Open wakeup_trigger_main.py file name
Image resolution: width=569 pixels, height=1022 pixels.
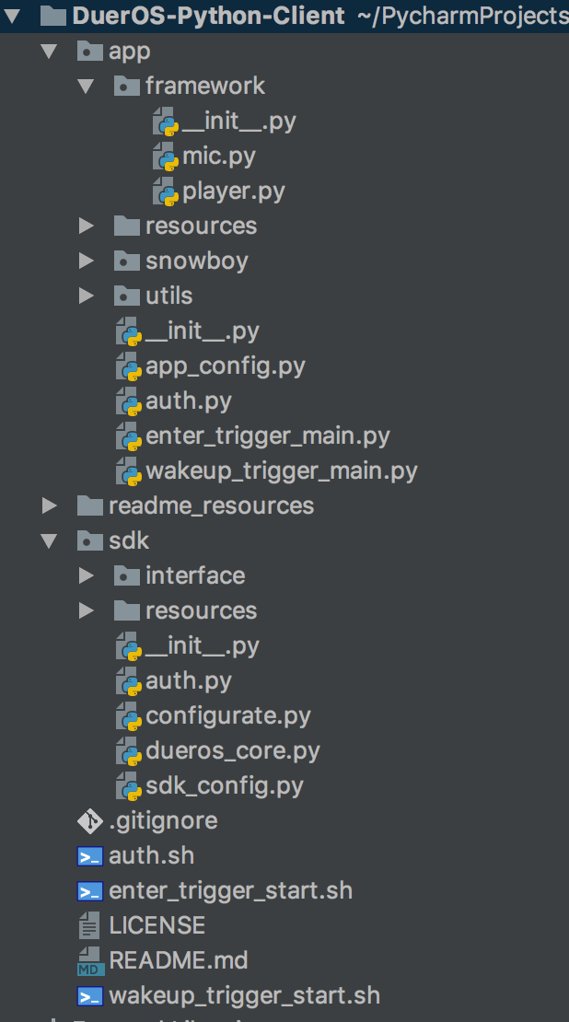[282, 471]
